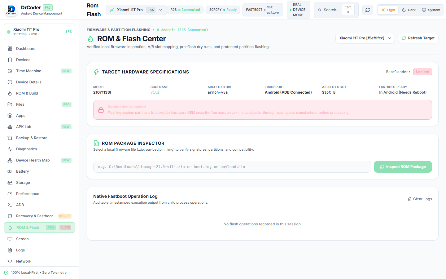446x279 pixels.
Task: Open Dashboard from the sidebar
Action: tap(39, 49)
